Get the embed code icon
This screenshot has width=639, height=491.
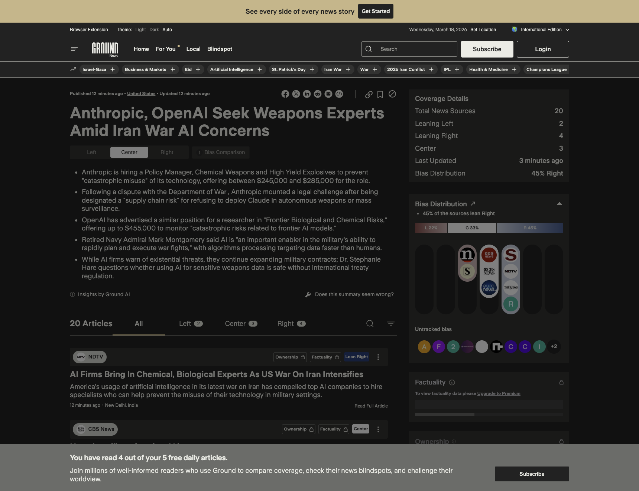339,94
